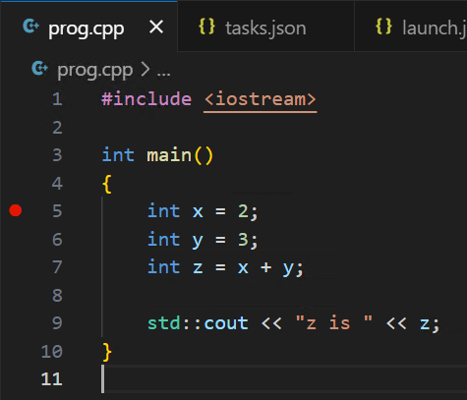Close the prog.cpp tab

[x=156, y=27]
